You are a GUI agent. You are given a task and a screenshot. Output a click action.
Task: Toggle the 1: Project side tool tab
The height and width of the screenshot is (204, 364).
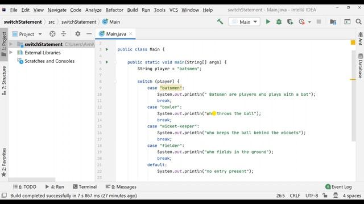point(4,44)
